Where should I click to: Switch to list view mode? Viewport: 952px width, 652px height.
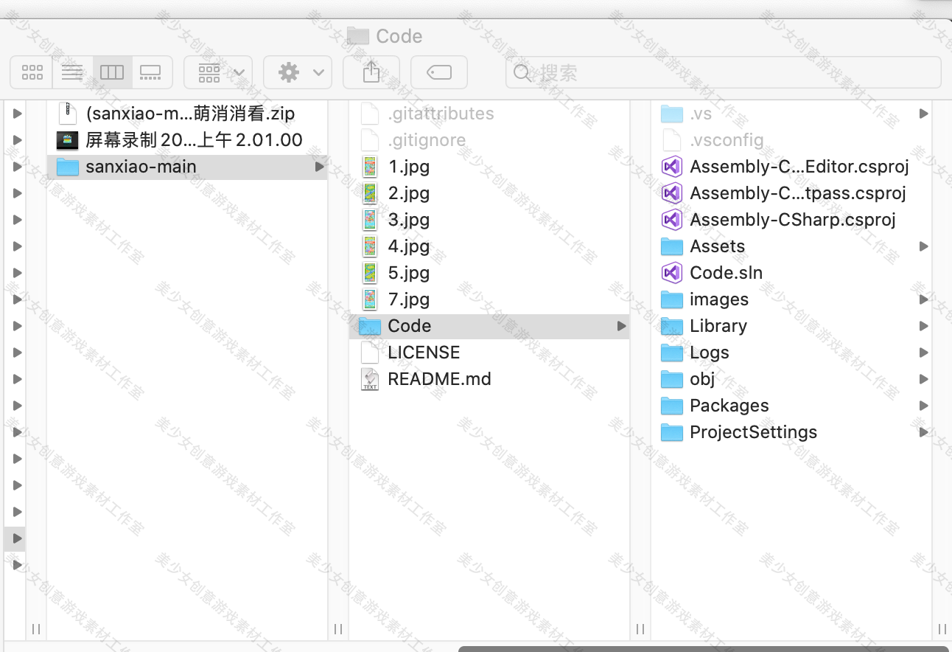point(72,72)
